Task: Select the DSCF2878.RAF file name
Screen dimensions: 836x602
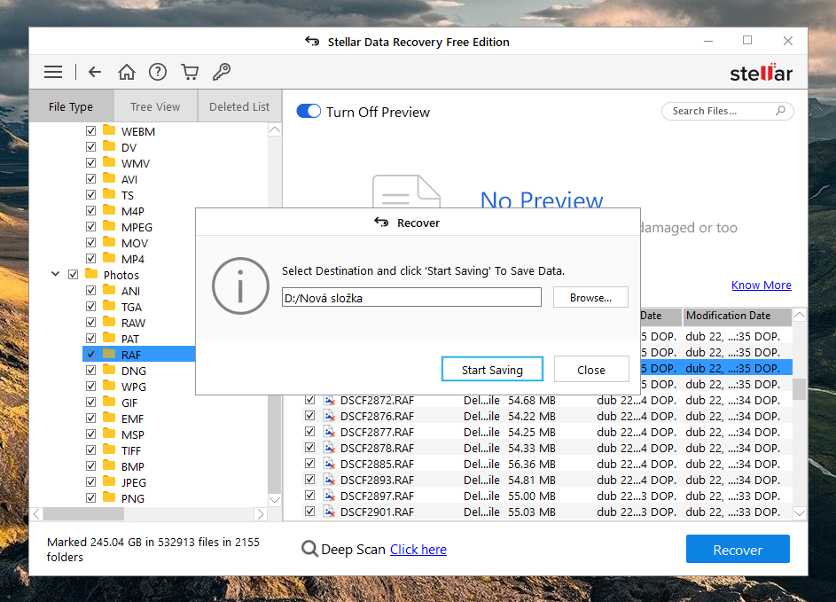Action: (377, 448)
